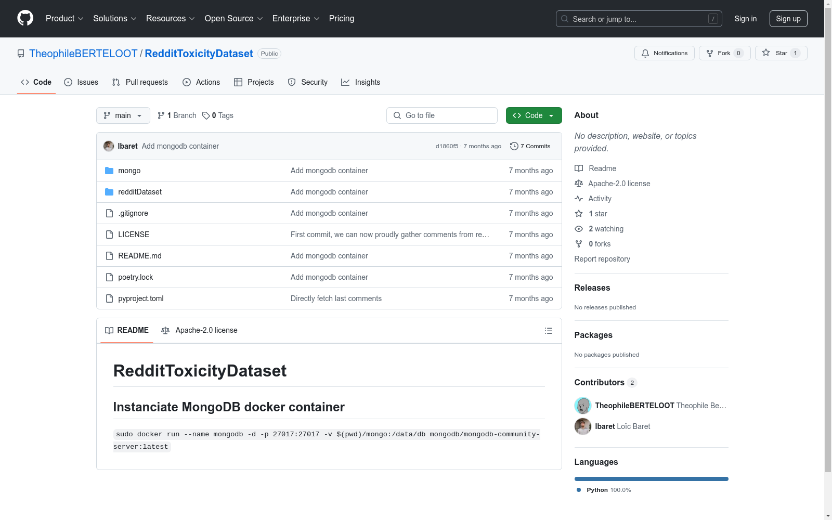Click the Search or jump to field
Screen dimensions: 832x520
pyautogui.click(x=639, y=19)
